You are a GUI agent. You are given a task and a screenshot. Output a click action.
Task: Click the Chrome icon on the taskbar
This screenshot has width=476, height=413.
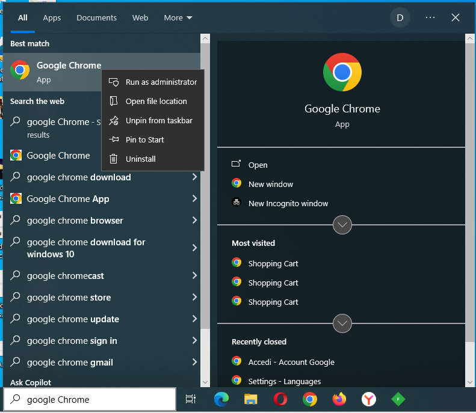click(310, 399)
